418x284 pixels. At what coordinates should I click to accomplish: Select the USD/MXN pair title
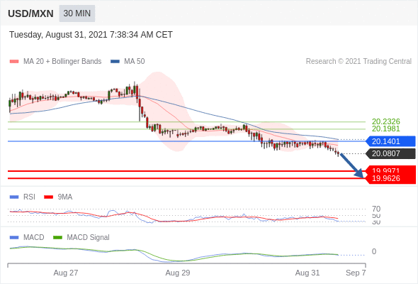click(x=30, y=13)
